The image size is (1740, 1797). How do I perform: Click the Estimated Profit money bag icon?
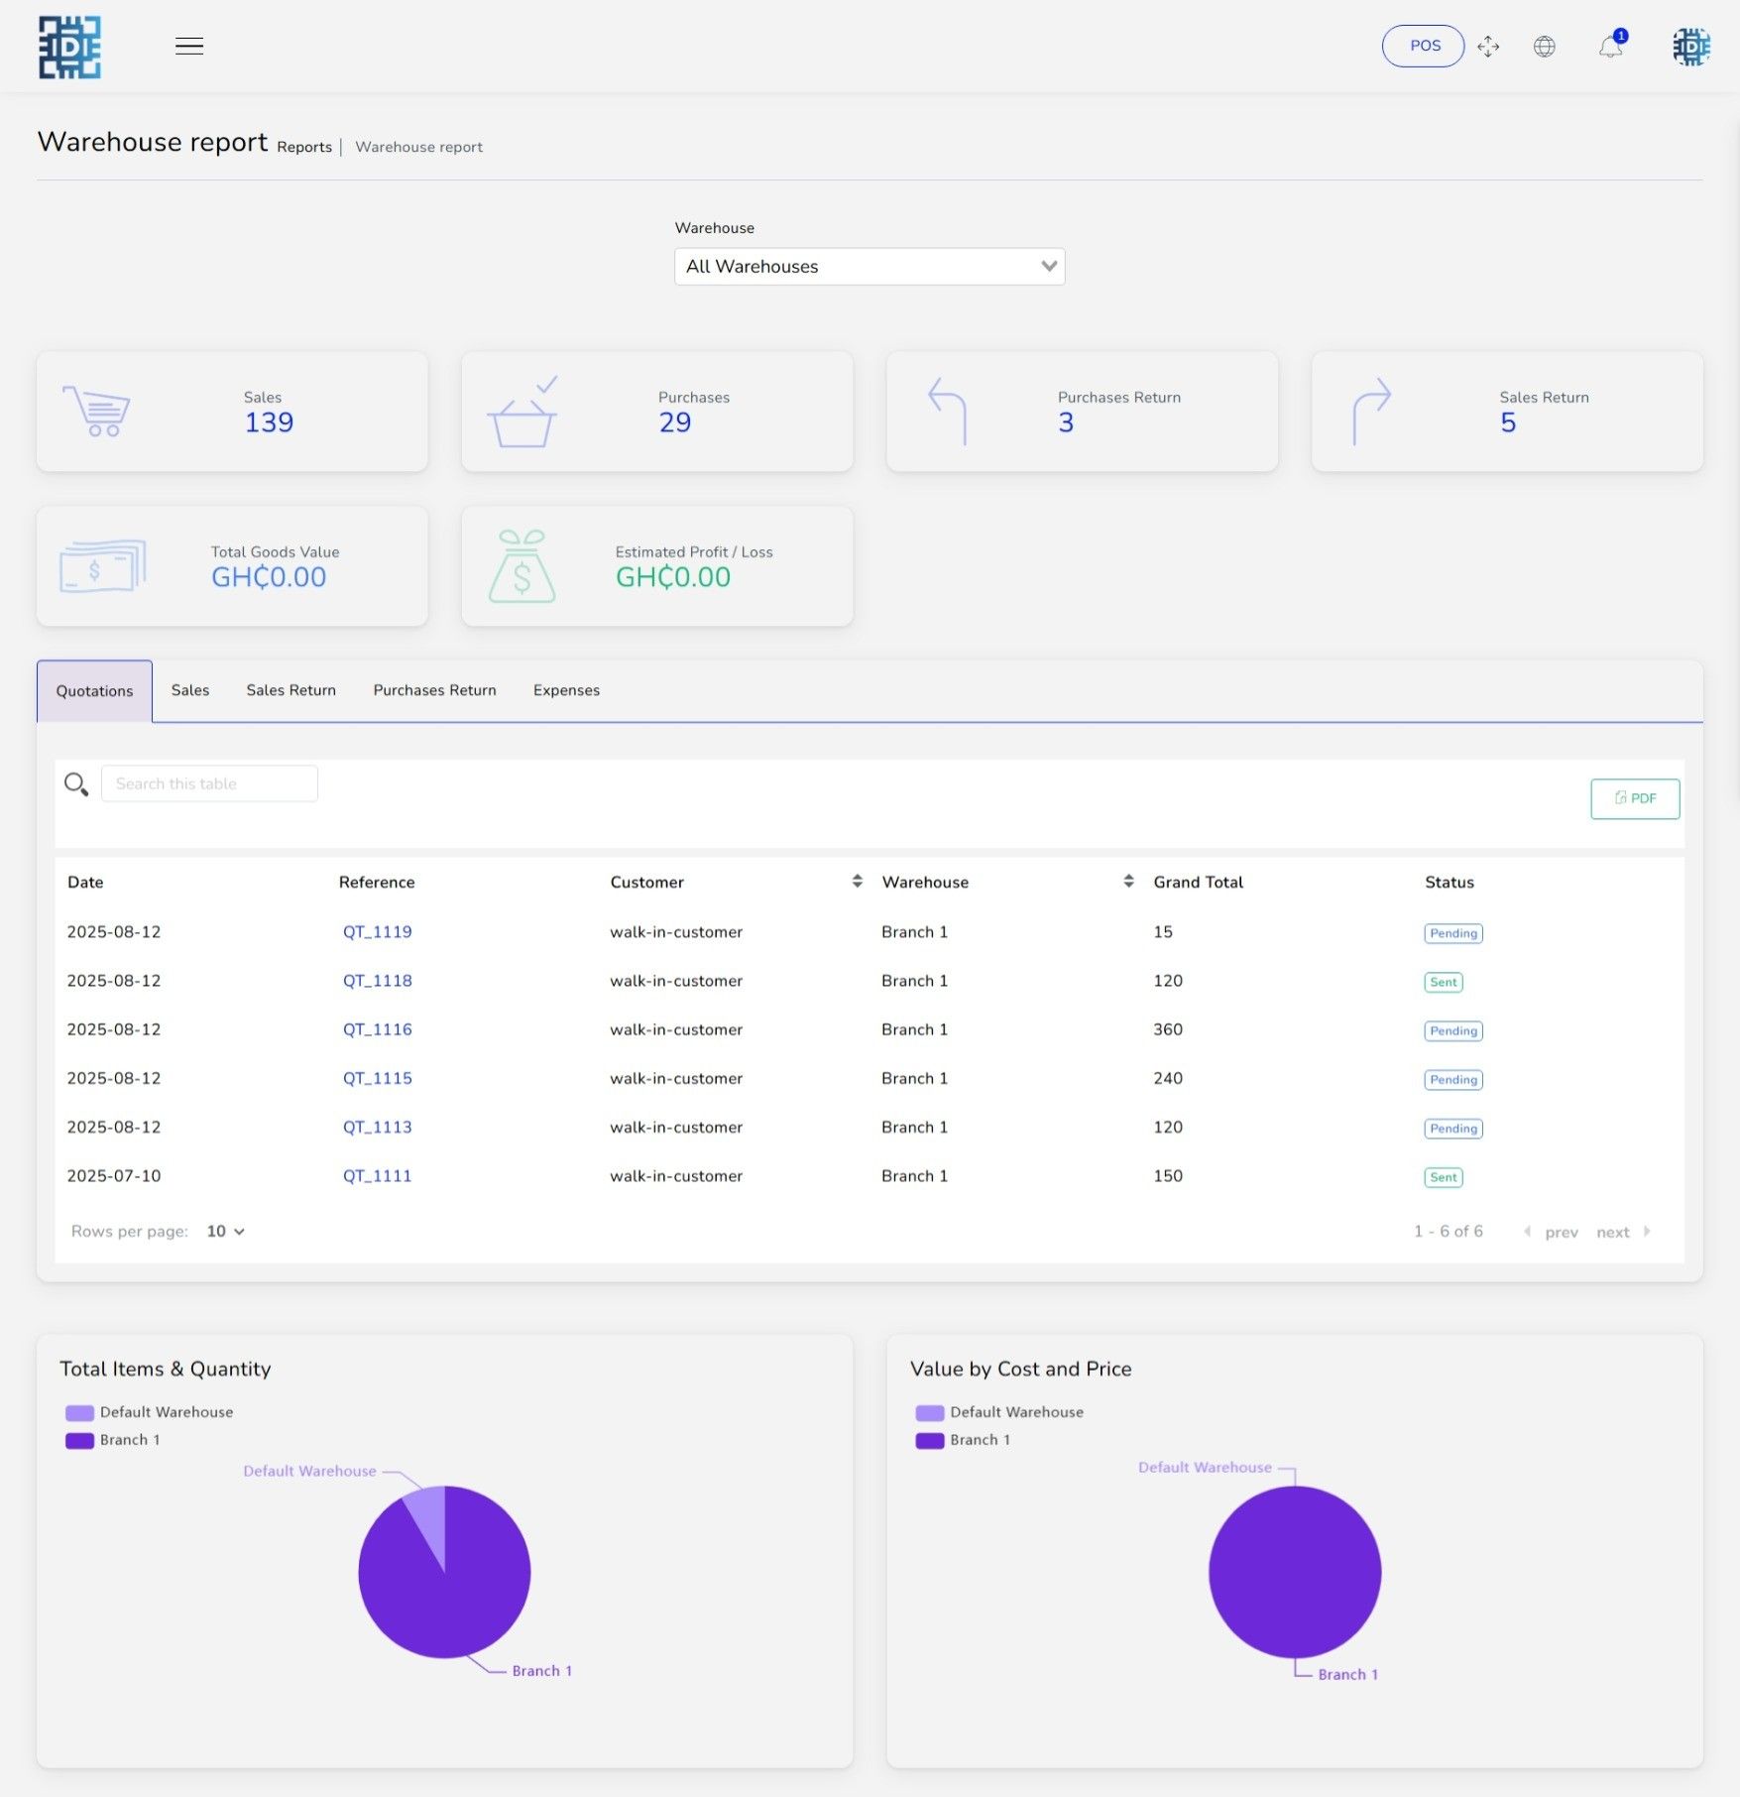coord(522,566)
